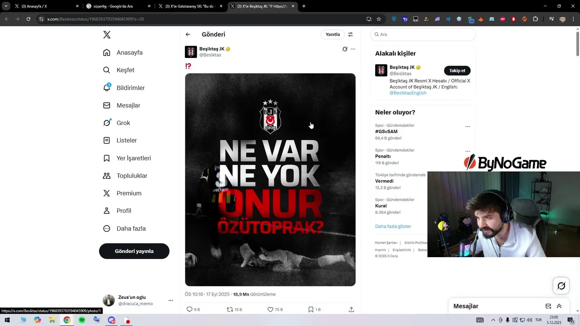Bookmark the post with 1 B
The width and height of the screenshot is (580, 326).
point(310,309)
